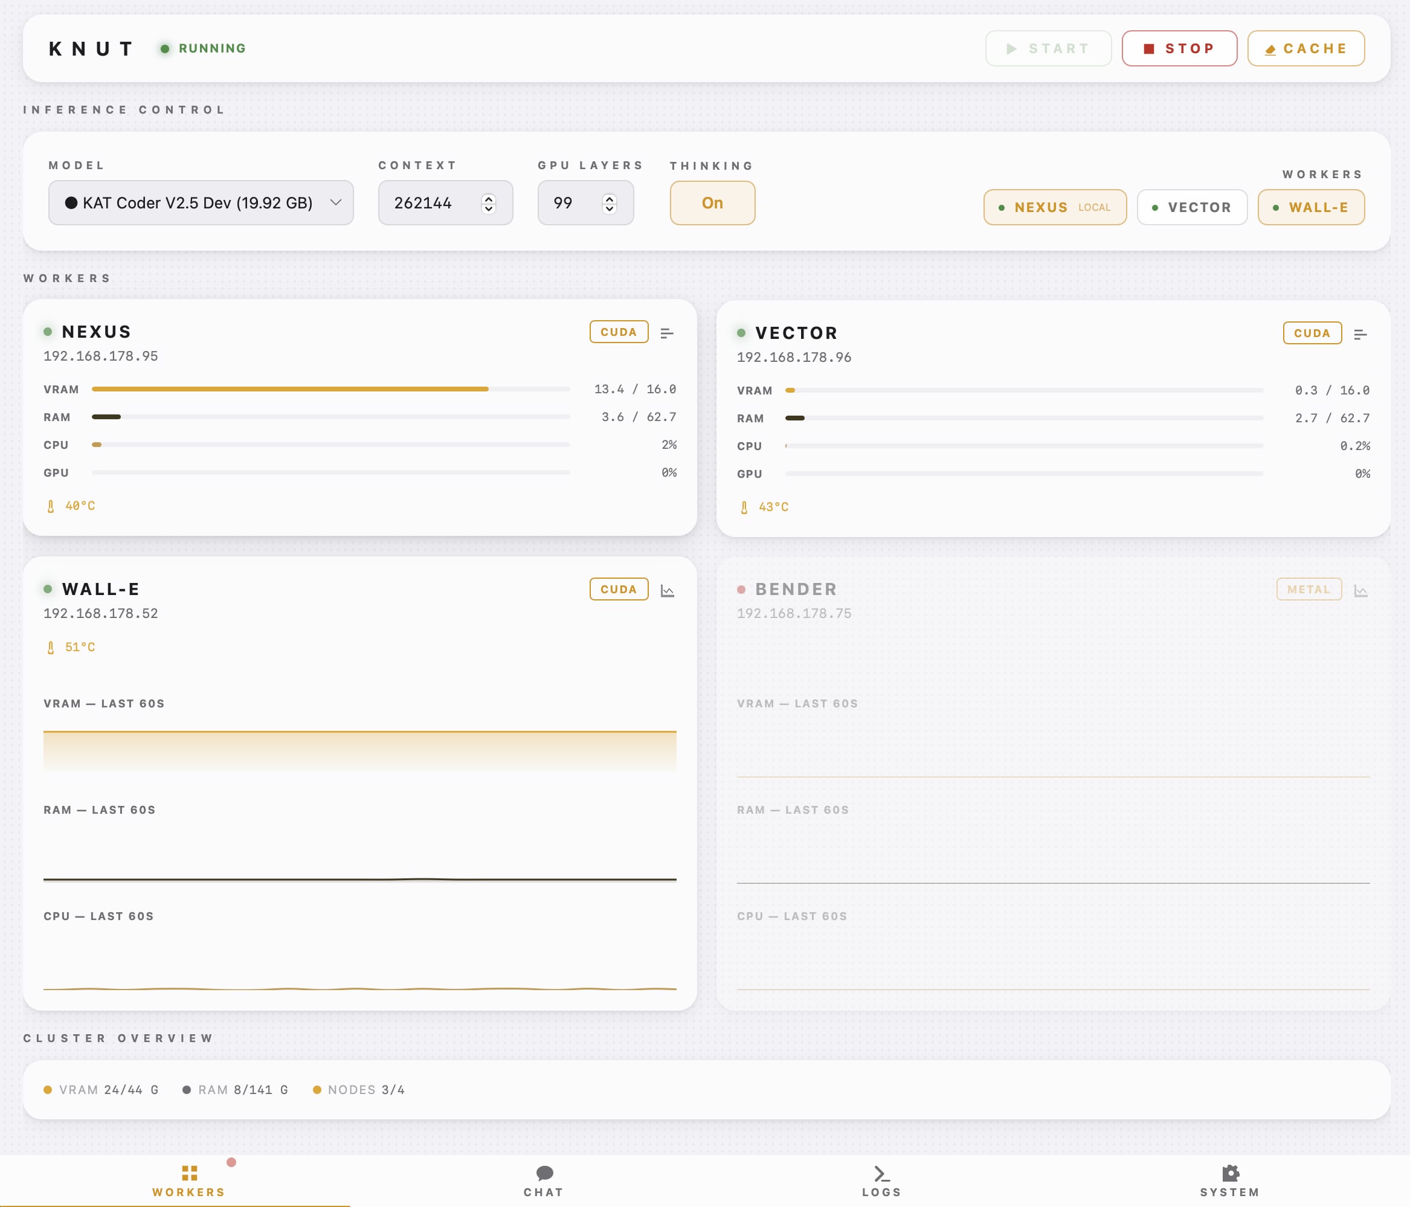Click the CUDA badge on VECTOR
Screen dimensions: 1410x1207
1312,333
